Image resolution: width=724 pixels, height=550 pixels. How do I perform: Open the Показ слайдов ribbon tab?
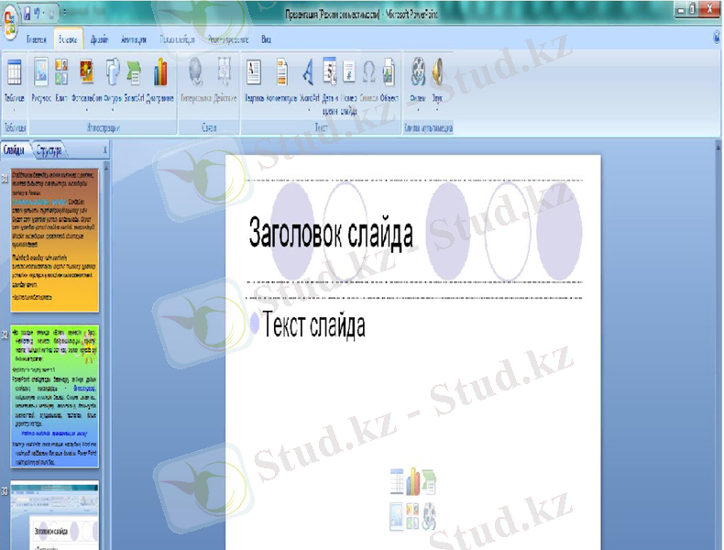pyautogui.click(x=177, y=39)
